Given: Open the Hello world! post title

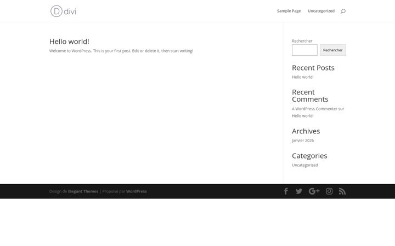Looking at the screenshot, I should (x=69, y=42).
